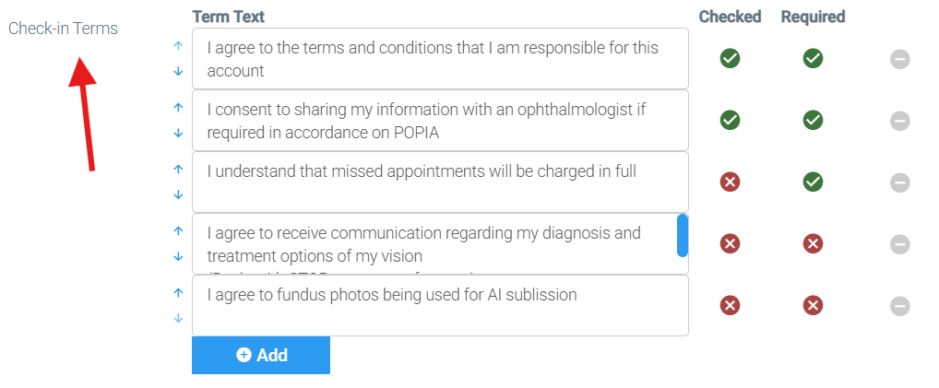Move the POPIA consent term down
Image resolution: width=939 pixels, height=388 pixels.
click(178, 134)
